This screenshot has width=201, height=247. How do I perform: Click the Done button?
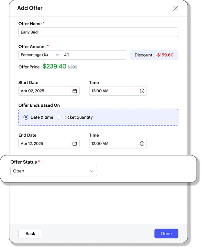166,234
